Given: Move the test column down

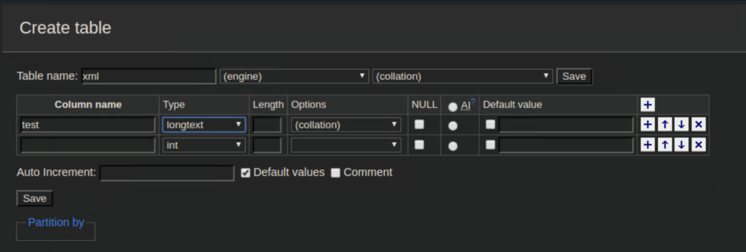Looking at the screenshot, I should [681, 124].
